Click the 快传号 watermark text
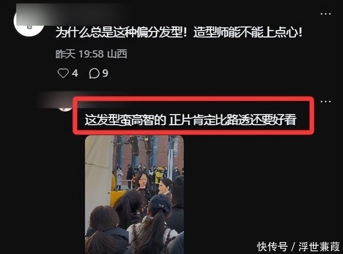The height and width of the screenshot is (254, 343). tap(273, 247)
